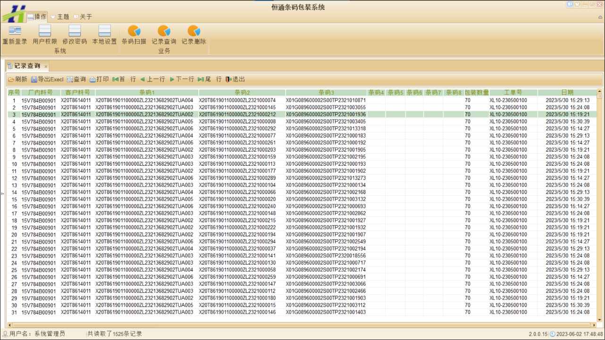This screenshot has height=340, width=605.
Task: Open 修改密码 change password
Action: pos(75,35)
